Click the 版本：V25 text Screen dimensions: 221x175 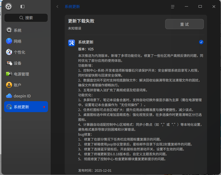coord(86,49)
